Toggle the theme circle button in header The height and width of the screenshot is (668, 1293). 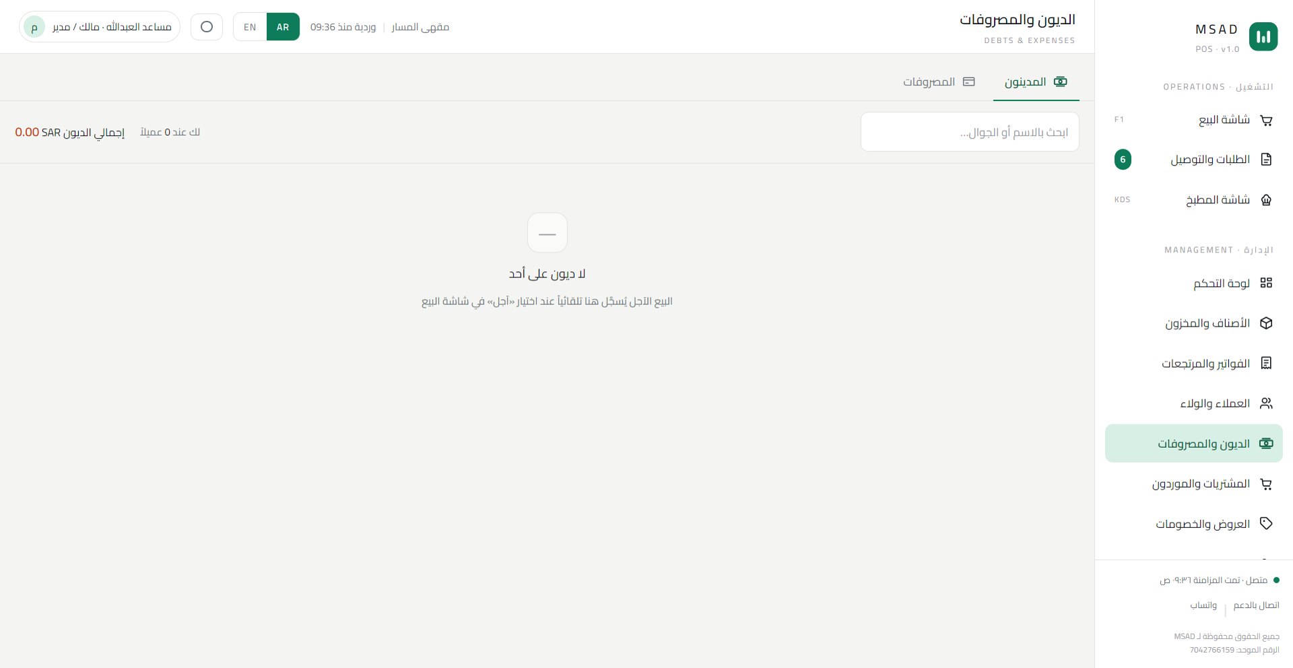[x=207, y=27]
